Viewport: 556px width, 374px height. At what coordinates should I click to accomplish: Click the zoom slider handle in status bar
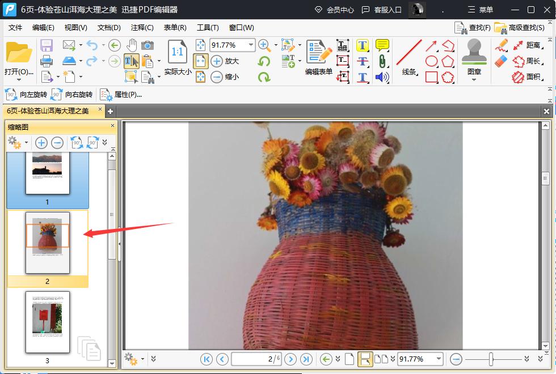[x=491, y=359]
